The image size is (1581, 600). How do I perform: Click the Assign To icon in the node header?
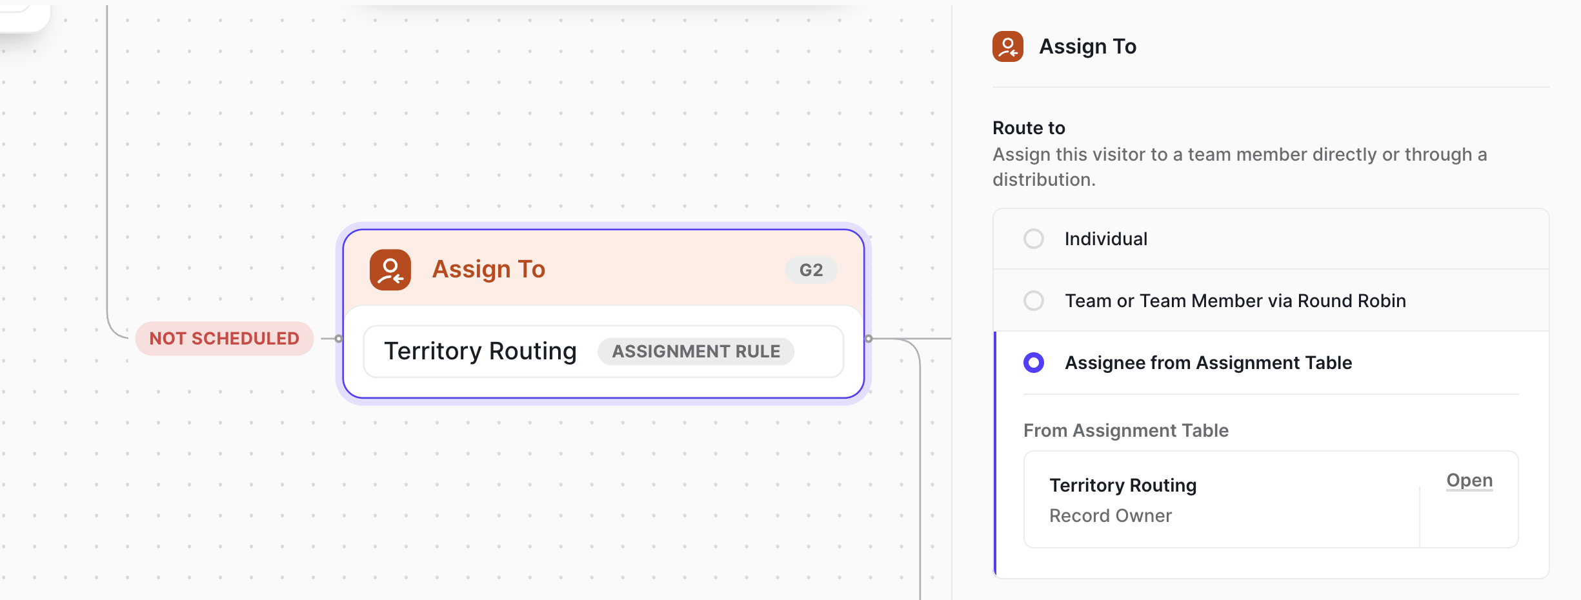tap(390, 270)
